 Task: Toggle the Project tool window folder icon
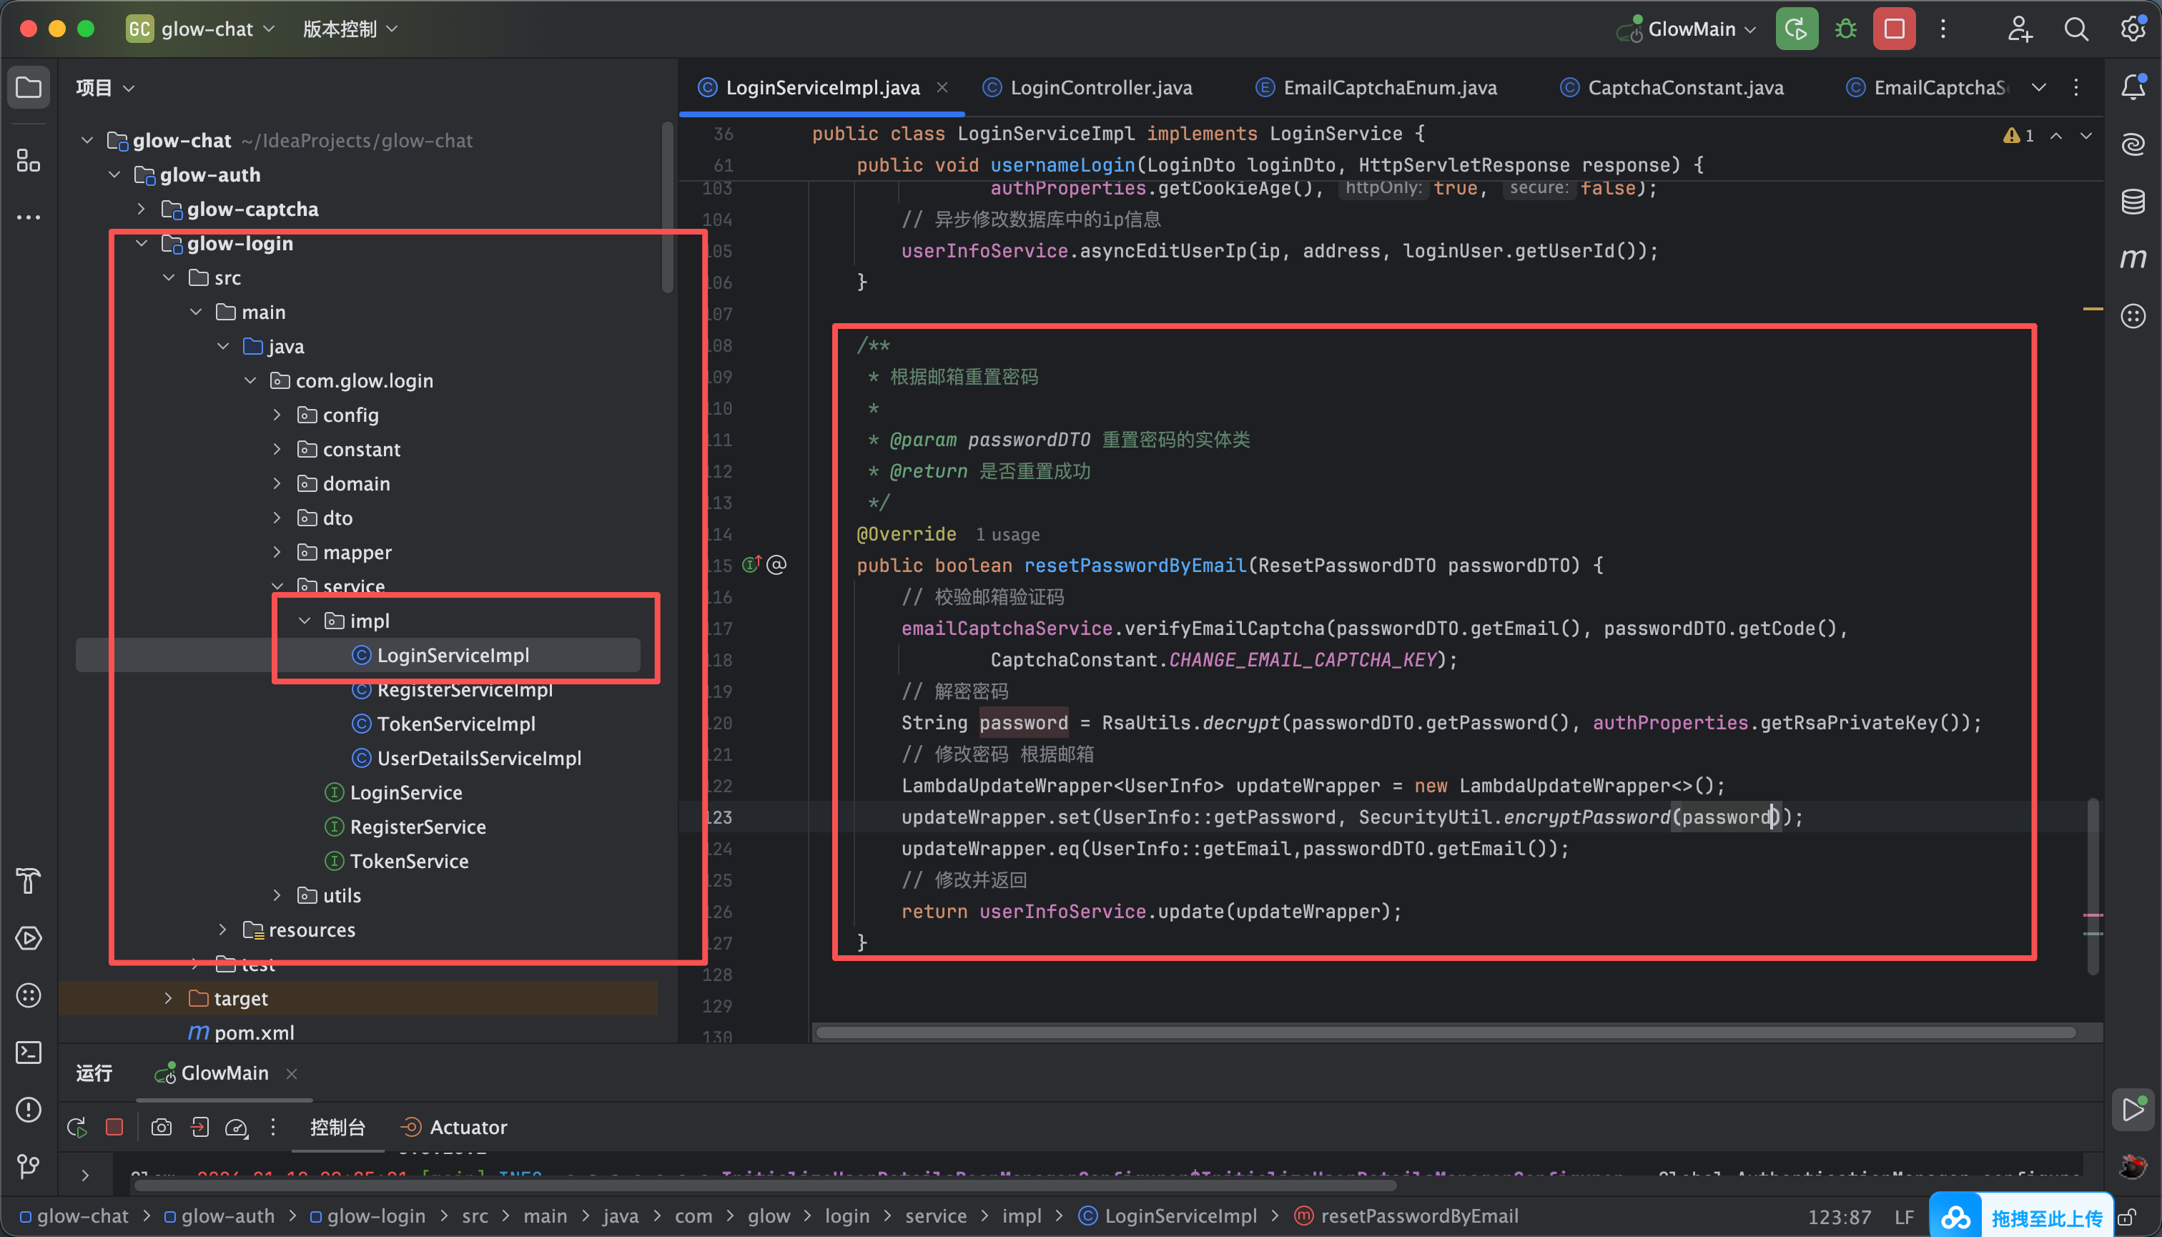pos(29,87)
